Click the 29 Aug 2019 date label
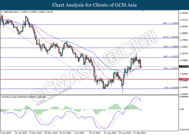 coord(125,133)
